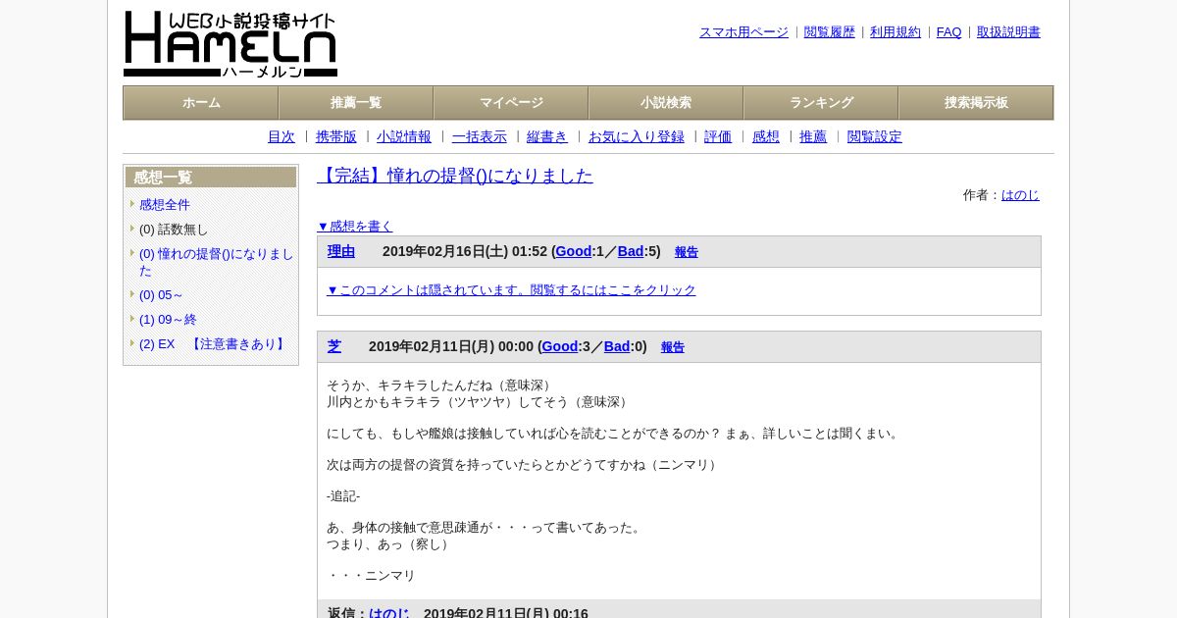Viewport: 1177px width, 618px height.
Task: Open commenter 芝 profile
Action: coord(334,346)
